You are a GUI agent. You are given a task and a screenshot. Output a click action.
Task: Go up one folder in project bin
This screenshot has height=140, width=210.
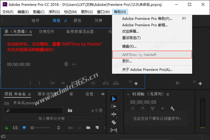[6, 103]
